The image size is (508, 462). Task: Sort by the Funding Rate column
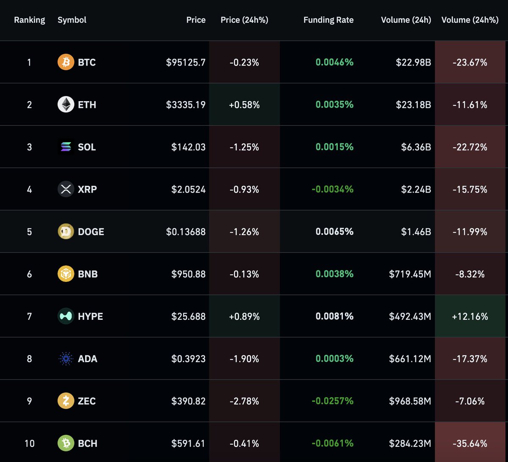[x=329, y=20]
